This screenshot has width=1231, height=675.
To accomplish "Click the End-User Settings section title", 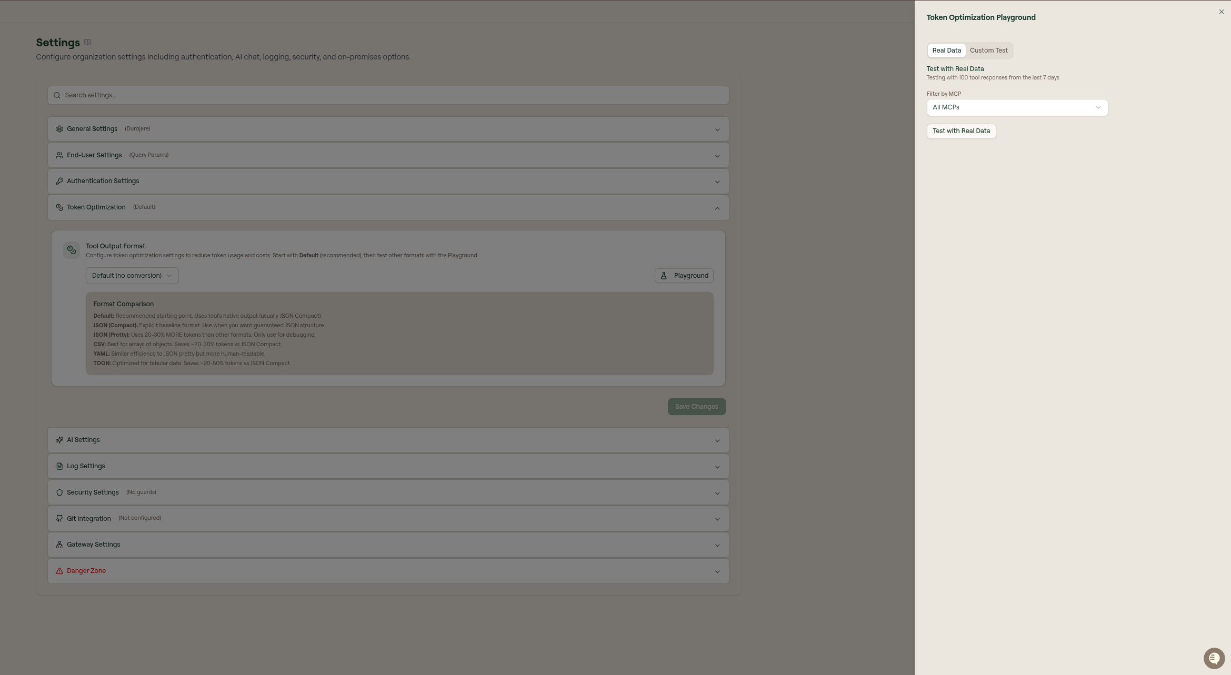I will point(94,155).
